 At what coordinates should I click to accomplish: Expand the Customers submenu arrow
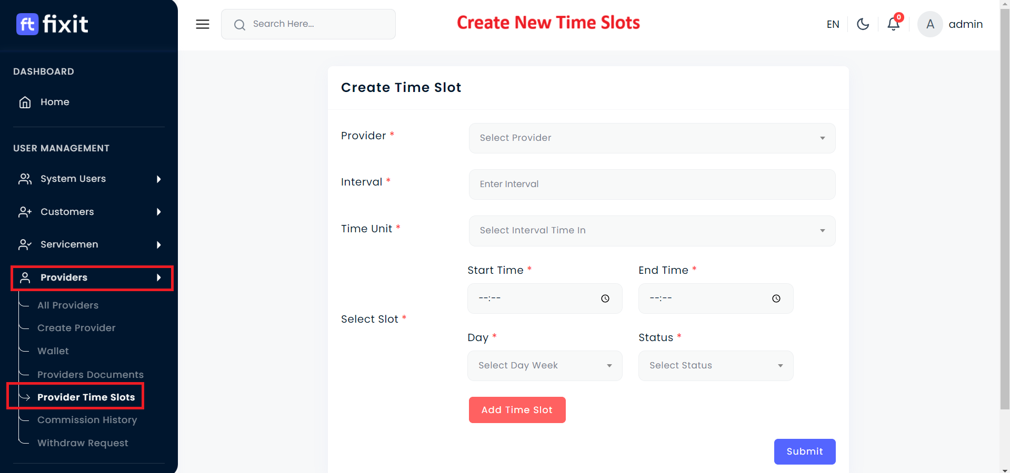(158, 212)
